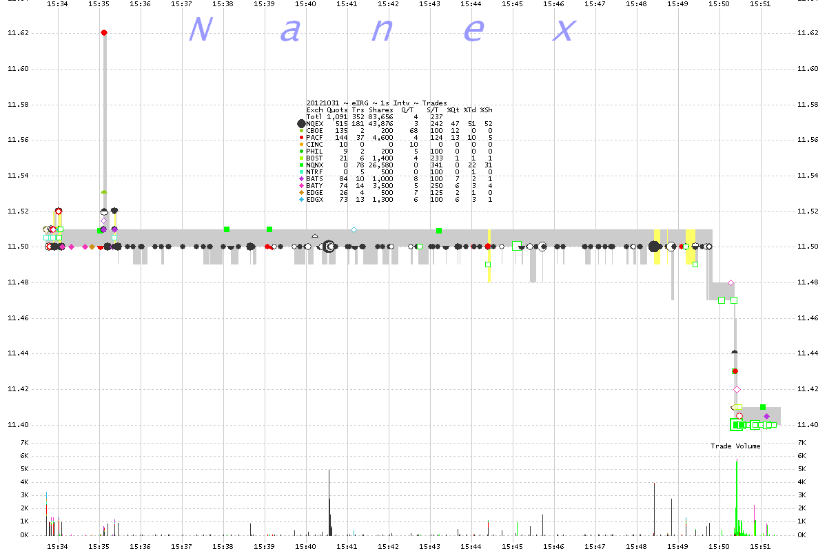
Task: Click the tall black volume bar after 15:40
Action: click(329, 502)
